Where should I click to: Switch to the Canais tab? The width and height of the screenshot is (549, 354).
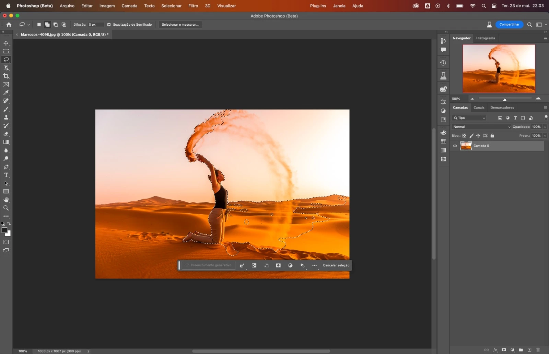(x=479, y=108)
